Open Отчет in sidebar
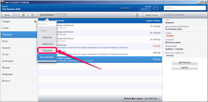 click(19, 55)
